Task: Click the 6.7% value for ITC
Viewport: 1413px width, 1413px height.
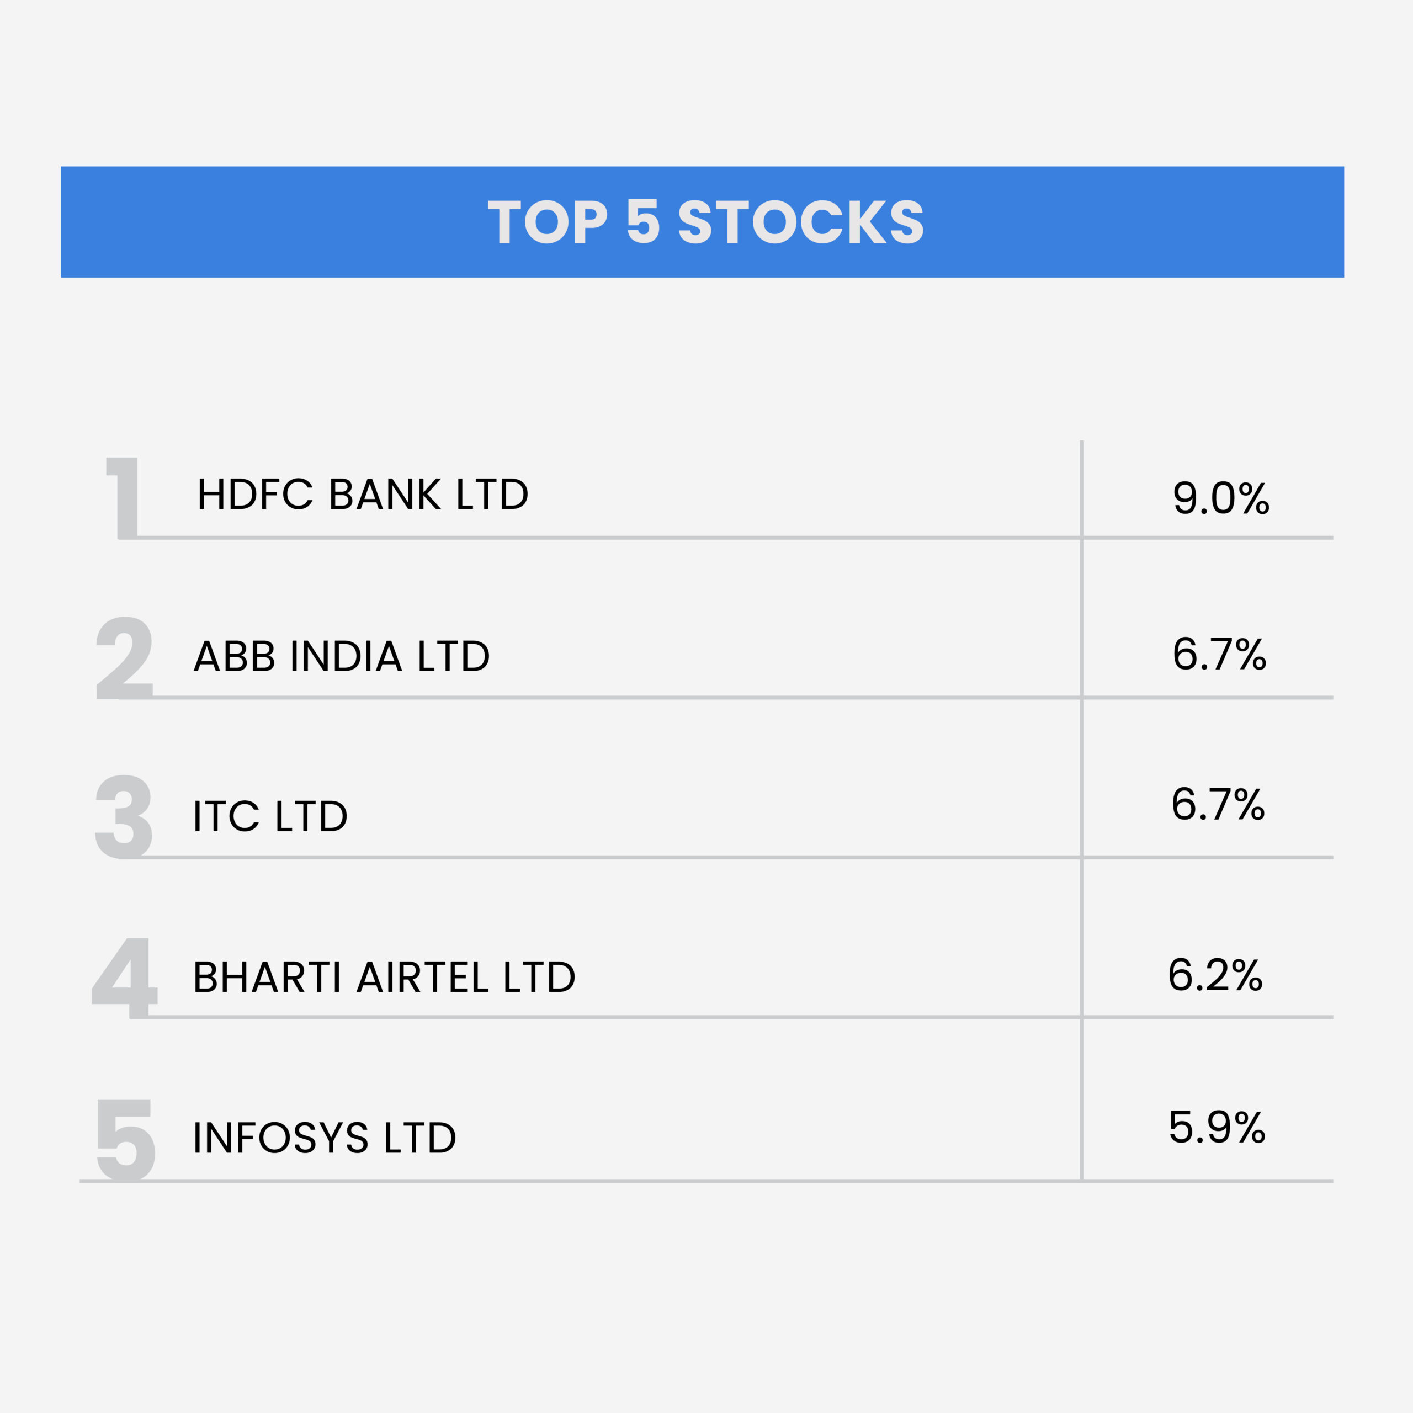Action: [1219, 805]
